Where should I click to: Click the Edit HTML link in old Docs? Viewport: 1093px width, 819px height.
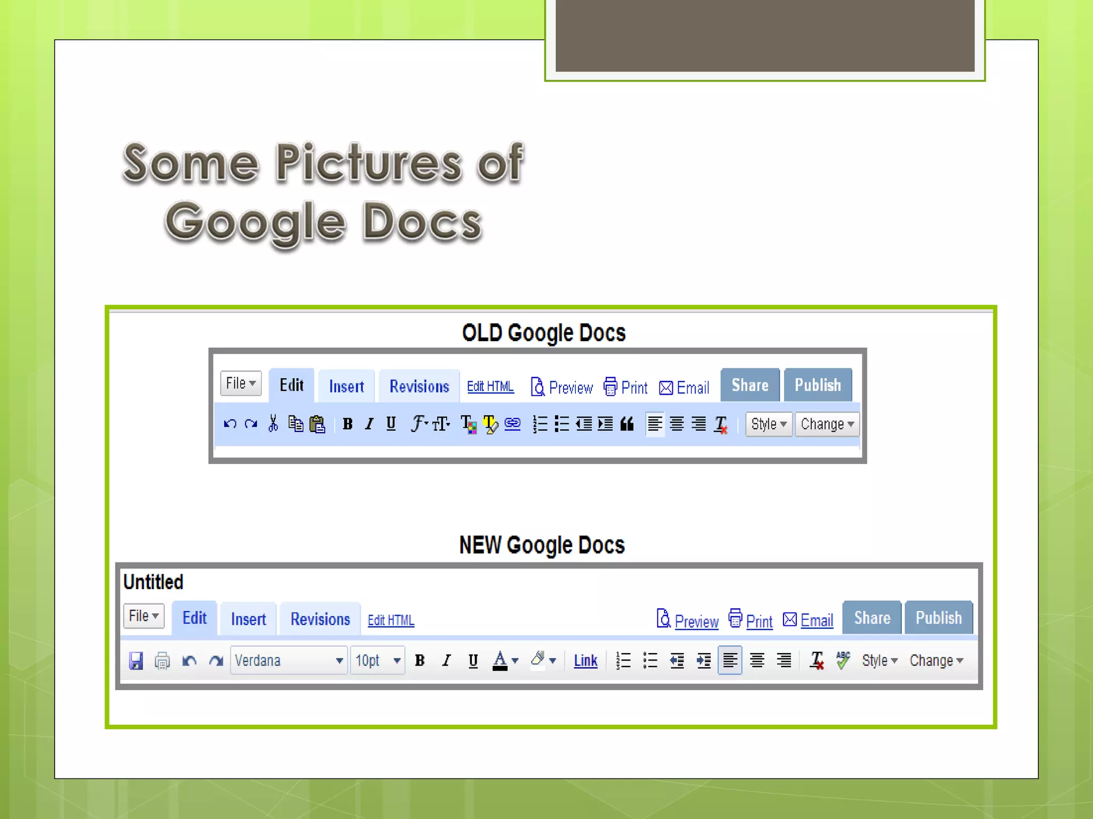coord(490,386)
